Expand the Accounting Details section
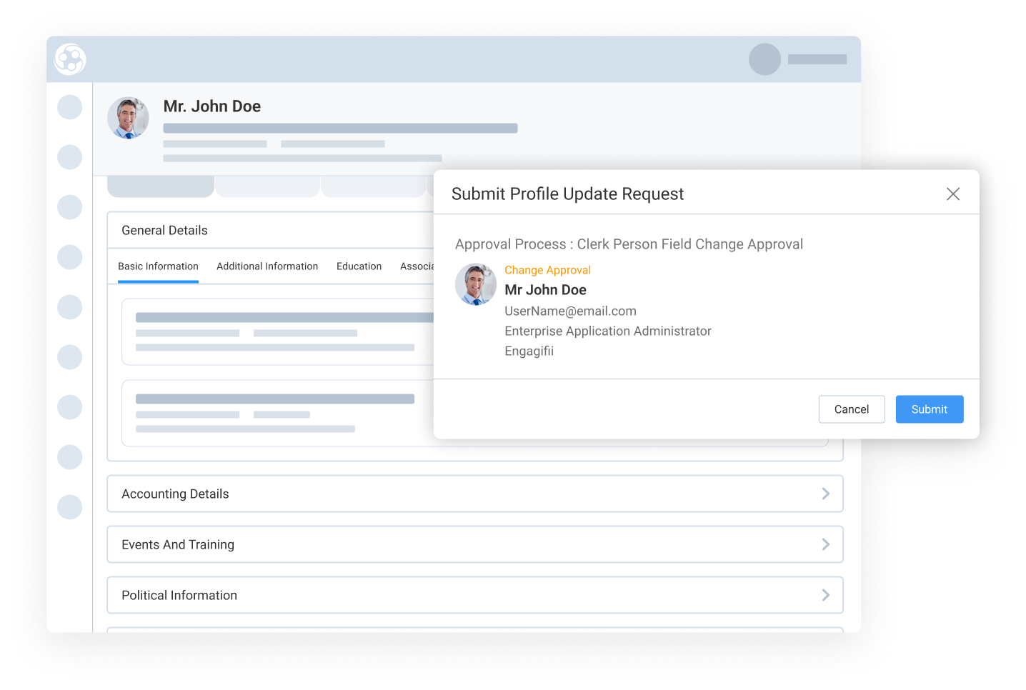Image resolution: width=1026 pixels, height=690 pixels. 475,494
